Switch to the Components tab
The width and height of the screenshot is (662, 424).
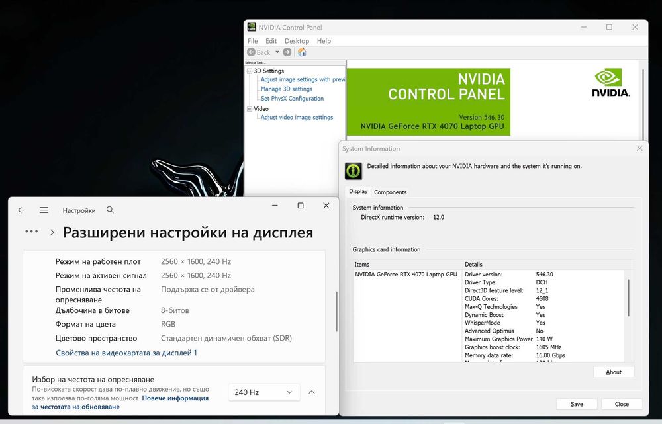click(390, 192)
